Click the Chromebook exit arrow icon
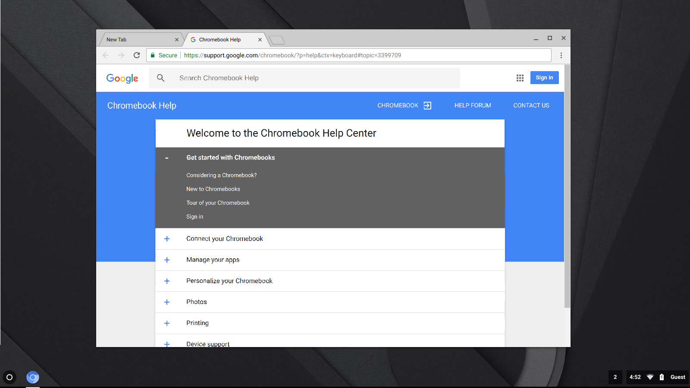This screenshot has width=690, height=388. [x=427, y=106]
